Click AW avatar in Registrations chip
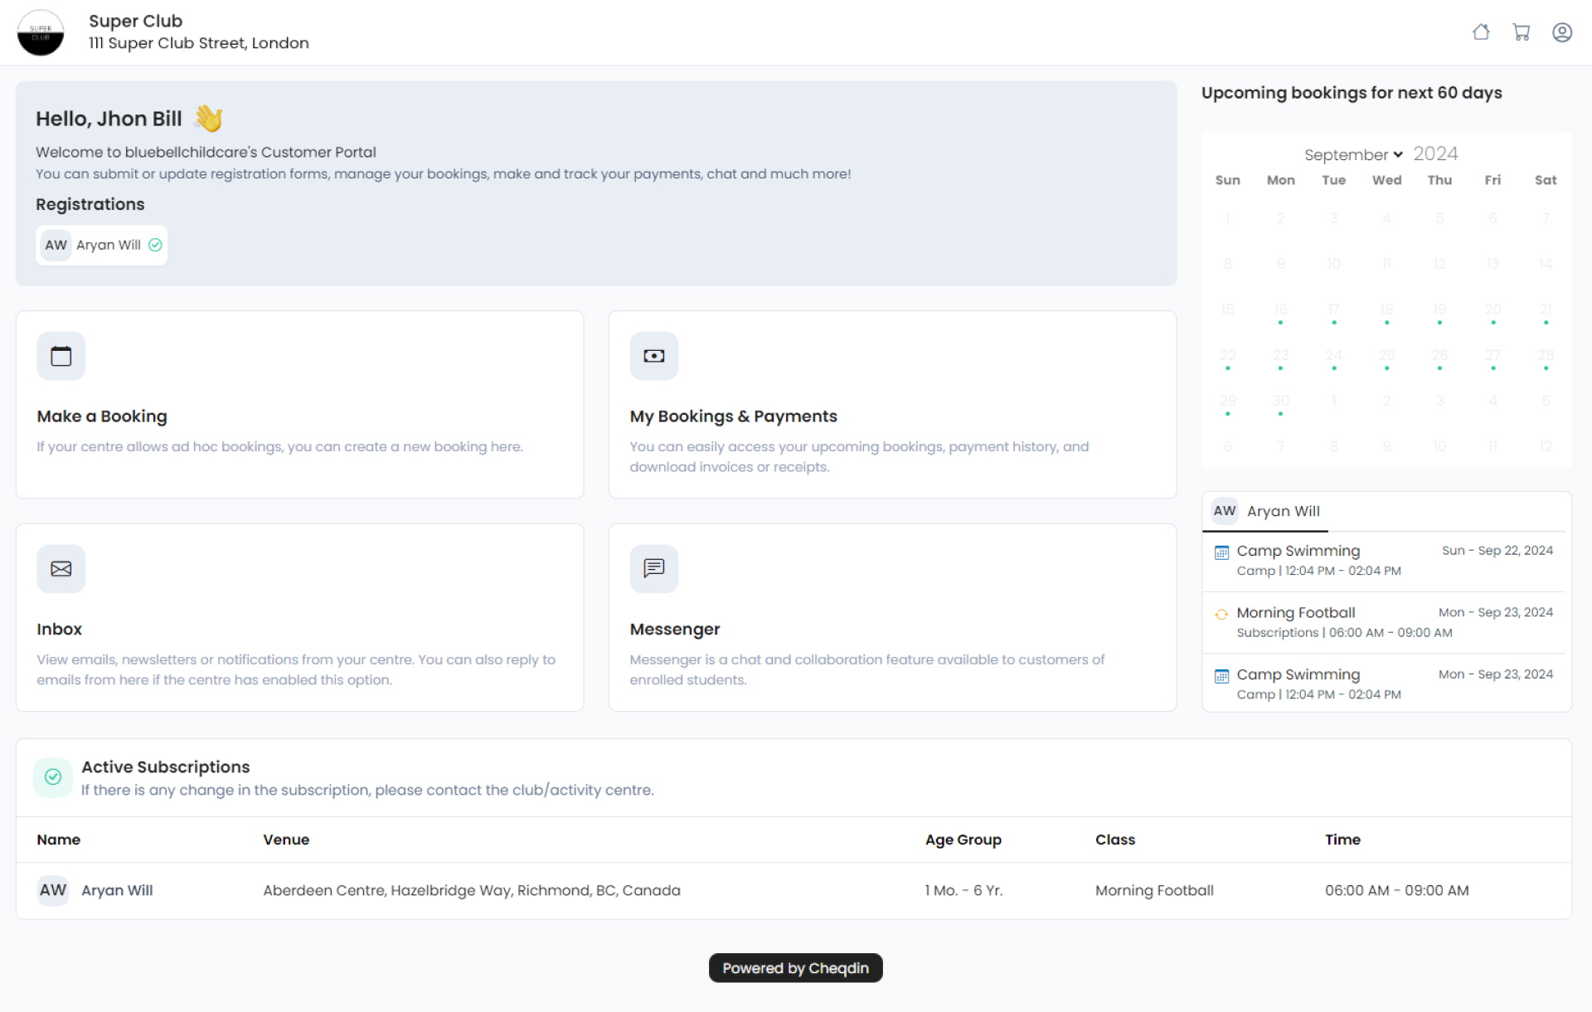 [56, 246]
